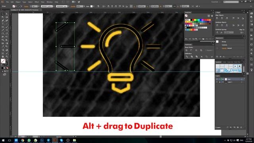Screen dimensions: 254x143
Task: Click Unite in Pathfinder shape modes
Action: (186, 50)
